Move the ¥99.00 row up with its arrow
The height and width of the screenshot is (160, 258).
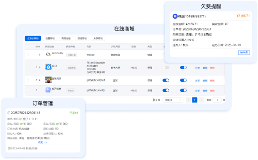(x=37, y=90)
